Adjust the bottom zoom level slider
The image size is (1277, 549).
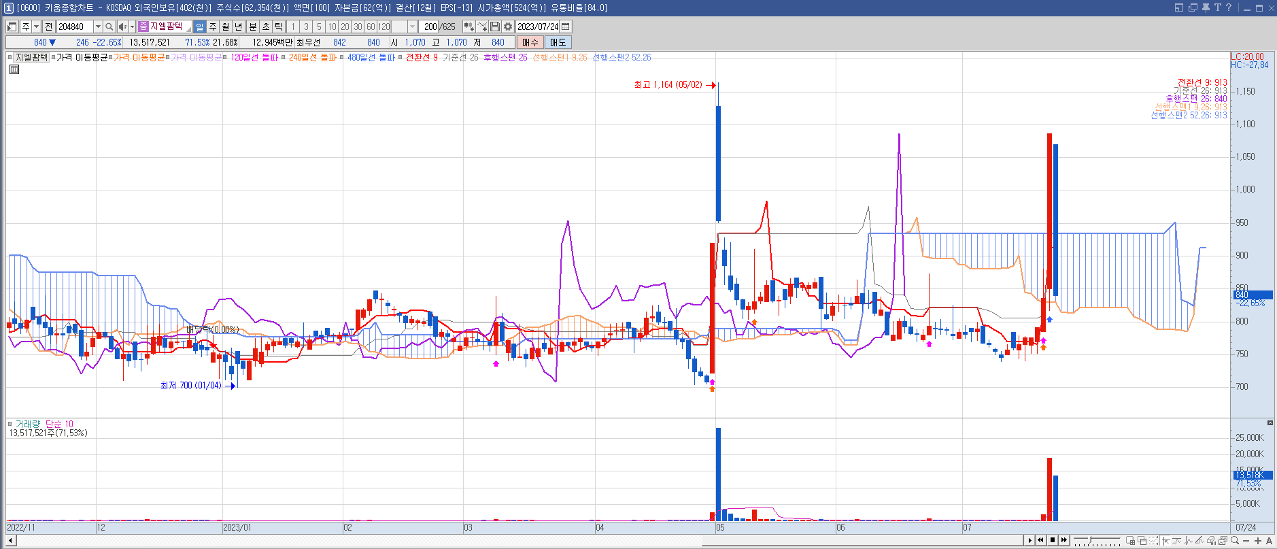[x=1090, y=540]
